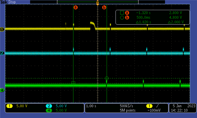Screen dimensions: 197x118
Task: Click the delta time readout Δ1.820 s
Action: pyautogui.click(x=143, y=22)
